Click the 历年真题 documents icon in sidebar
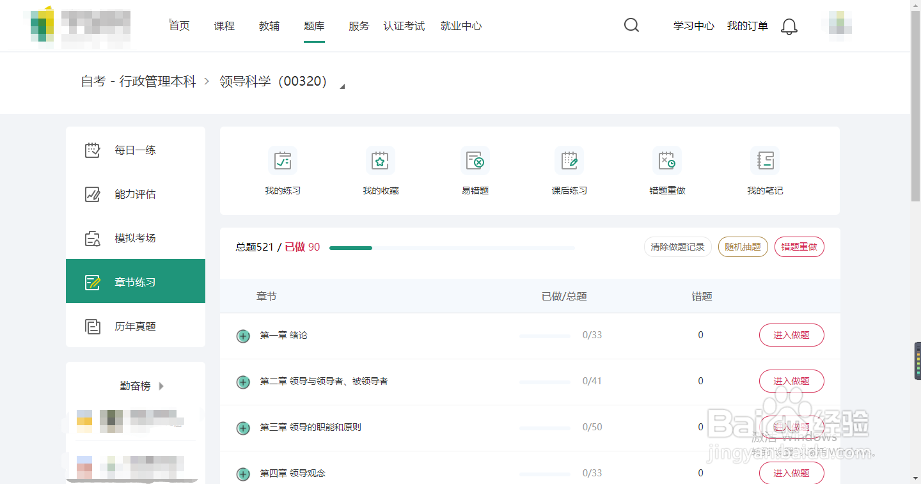Image resolution: width=921 pixels, height=484 pixels. pos(93,326)
